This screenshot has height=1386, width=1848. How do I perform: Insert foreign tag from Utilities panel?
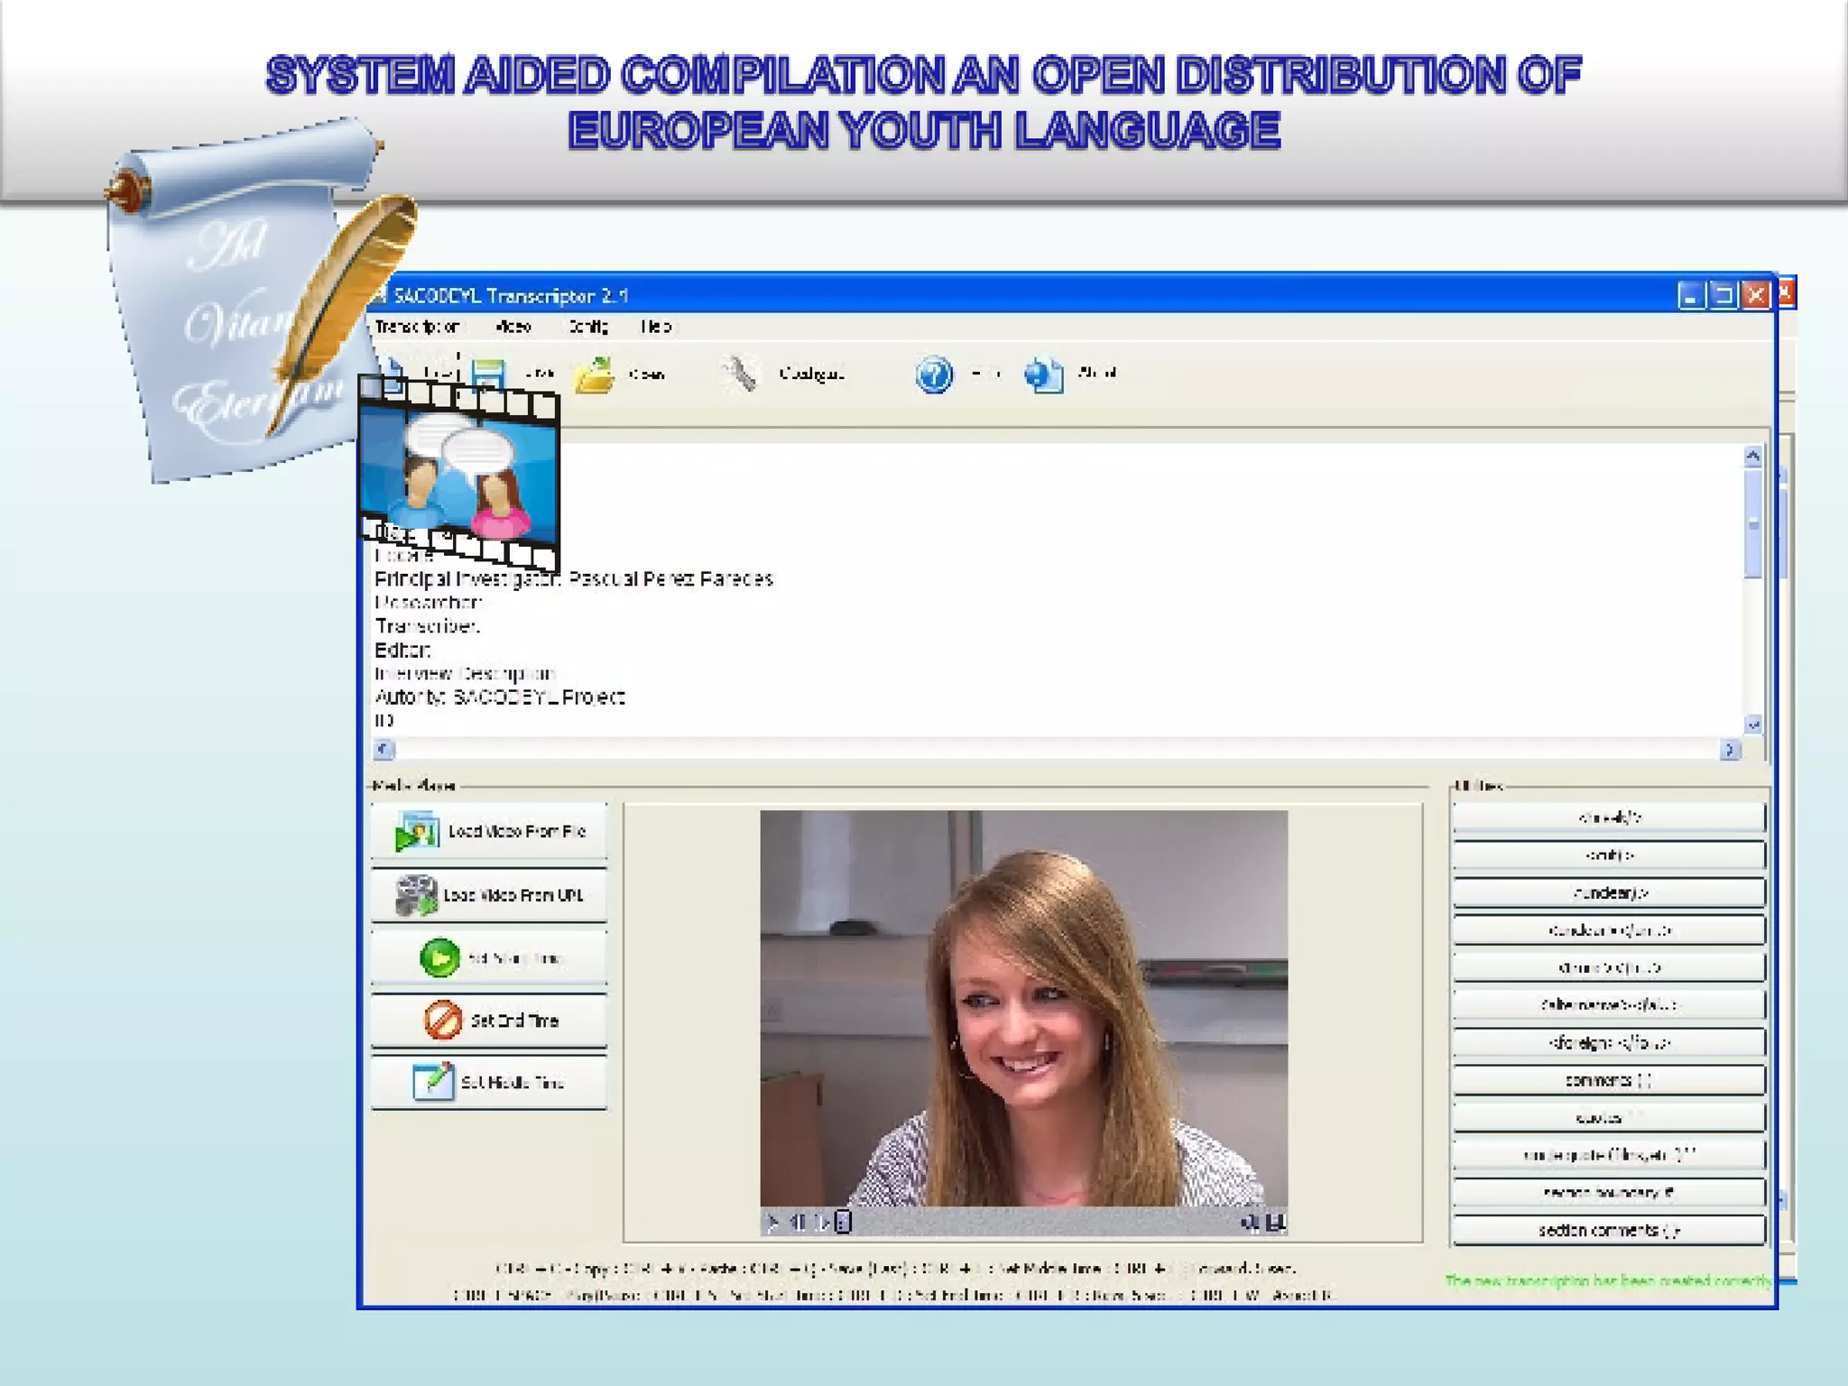pos(1608,1042)
